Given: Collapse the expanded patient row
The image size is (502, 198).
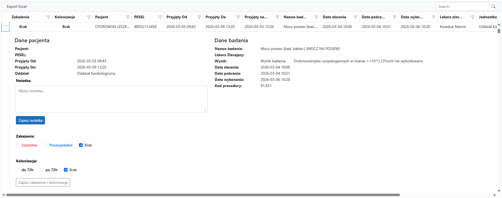Looking at the screenshot, I should [5, 27].
